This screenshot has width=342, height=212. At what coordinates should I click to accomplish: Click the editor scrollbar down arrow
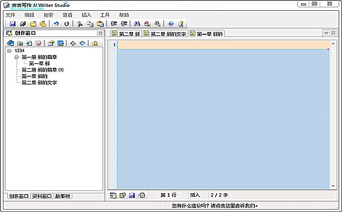(x=333, y=186)
